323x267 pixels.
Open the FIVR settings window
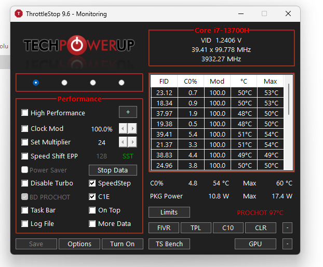point(164,228)
